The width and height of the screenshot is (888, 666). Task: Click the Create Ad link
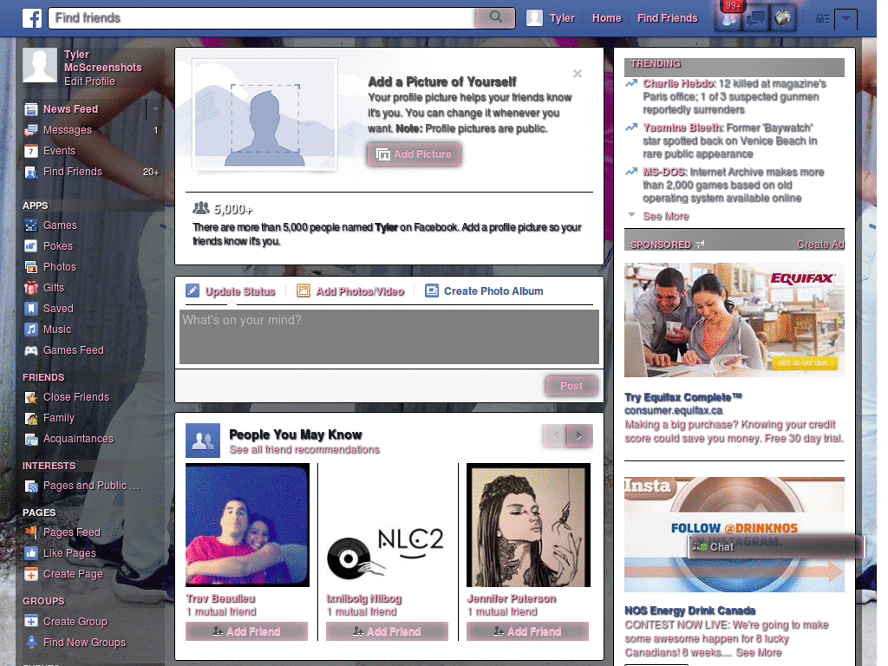(820, 245)
